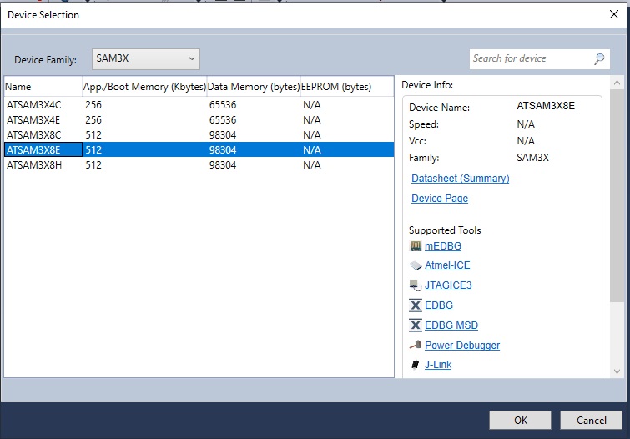The image size is (630, 439).
Task: Click the mEDBG tool icon
Action: point(416,246)
